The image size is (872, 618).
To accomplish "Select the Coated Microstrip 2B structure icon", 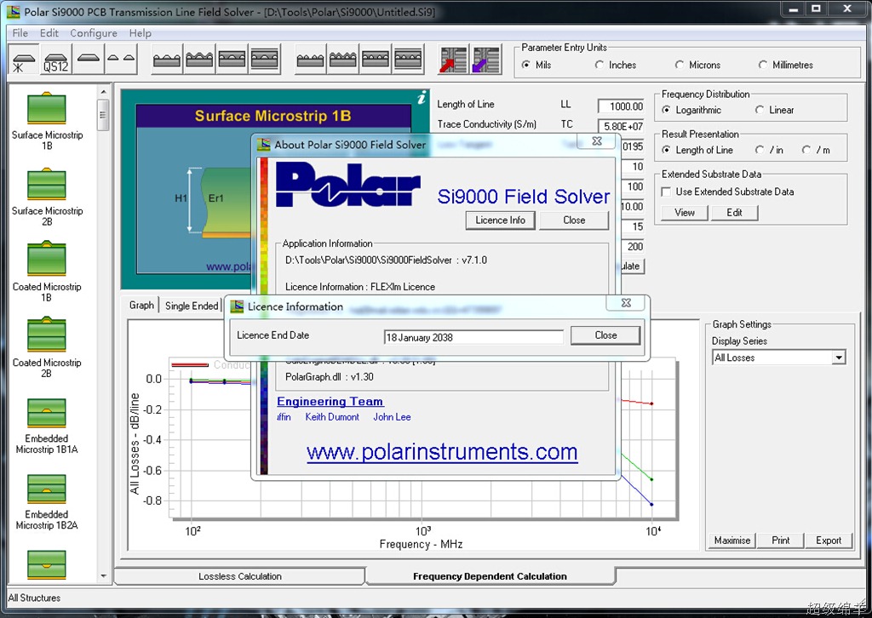I will (x=46, y=337).
